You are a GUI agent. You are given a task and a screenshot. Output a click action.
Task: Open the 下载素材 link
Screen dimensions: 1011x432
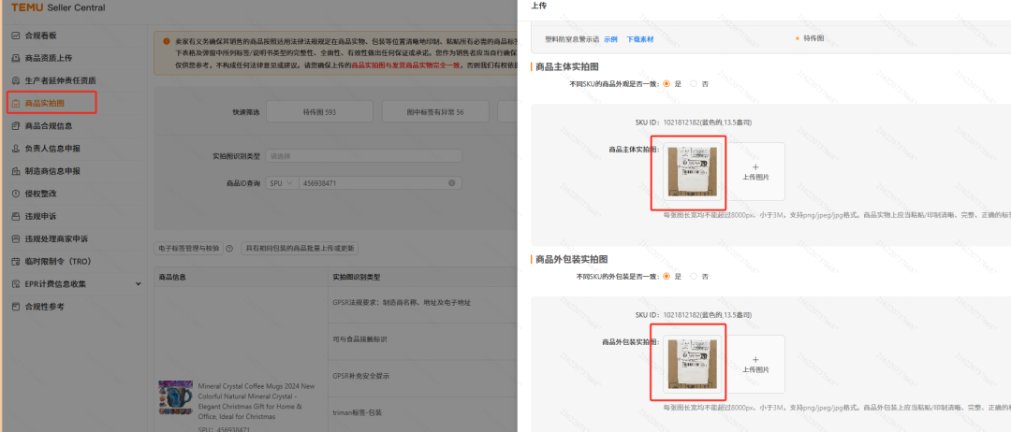coord(639,38)
